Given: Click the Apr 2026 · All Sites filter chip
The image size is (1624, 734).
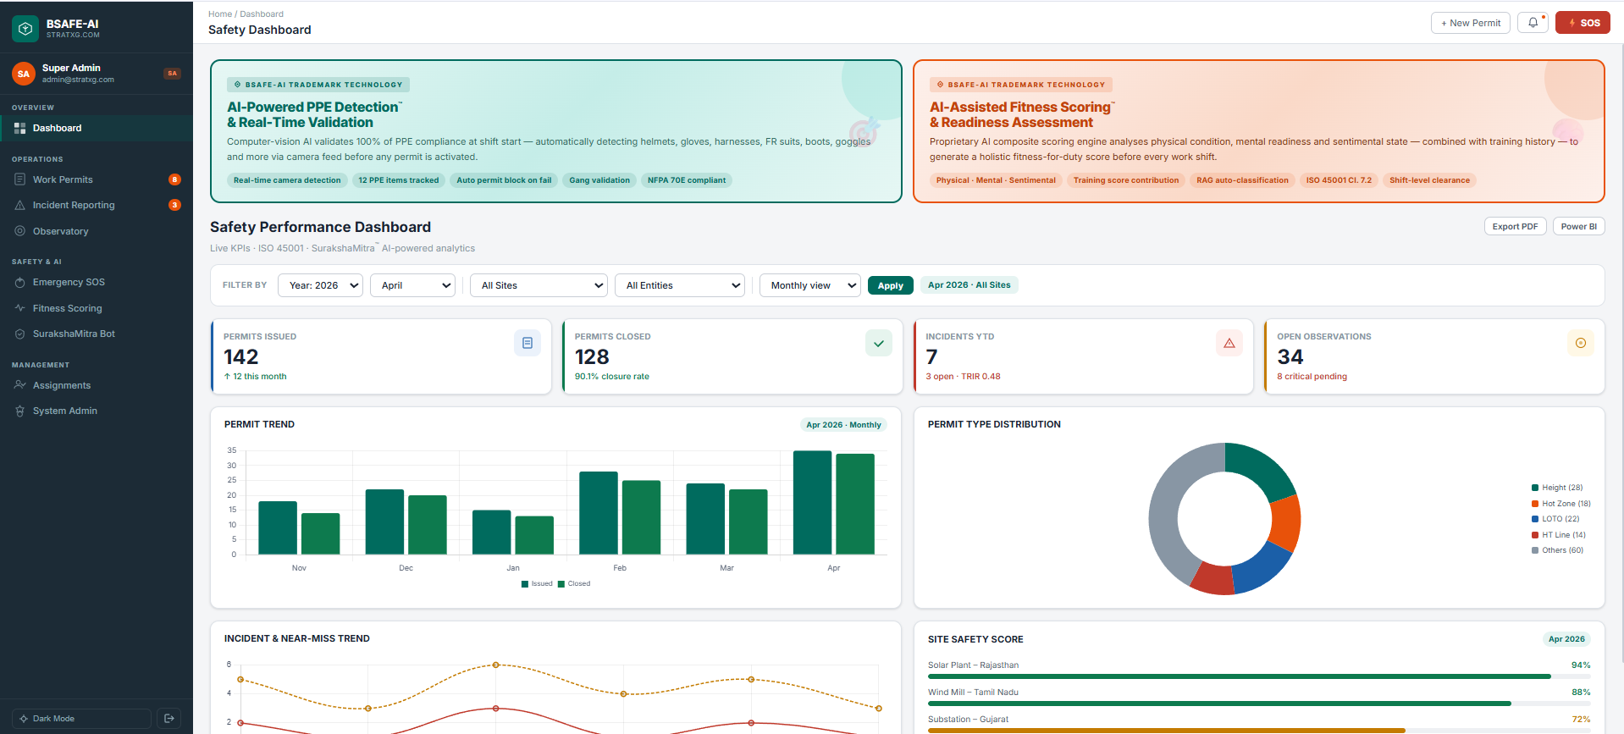Looking at the screenshot, I should (969, 285).
